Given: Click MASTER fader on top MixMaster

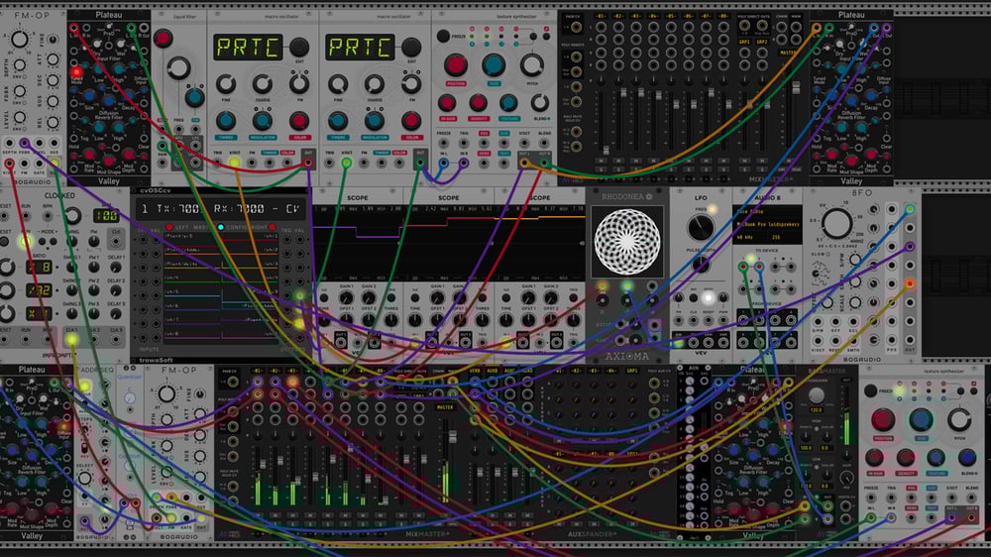Looking at the screenshot, I should coord(796,86).
